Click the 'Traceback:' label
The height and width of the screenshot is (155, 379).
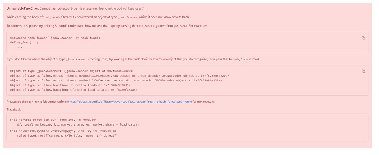pos(14,109)
